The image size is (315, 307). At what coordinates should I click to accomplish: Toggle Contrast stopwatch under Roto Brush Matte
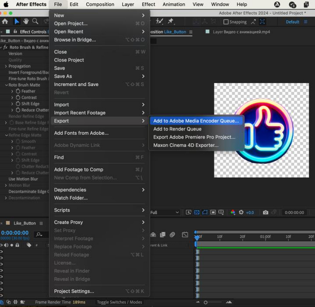coord(18,97)
